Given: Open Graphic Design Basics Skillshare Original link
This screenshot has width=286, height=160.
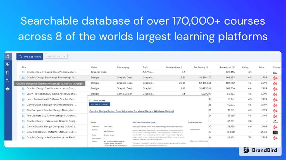Looking at the screenshot, I should tap(132, 111).
